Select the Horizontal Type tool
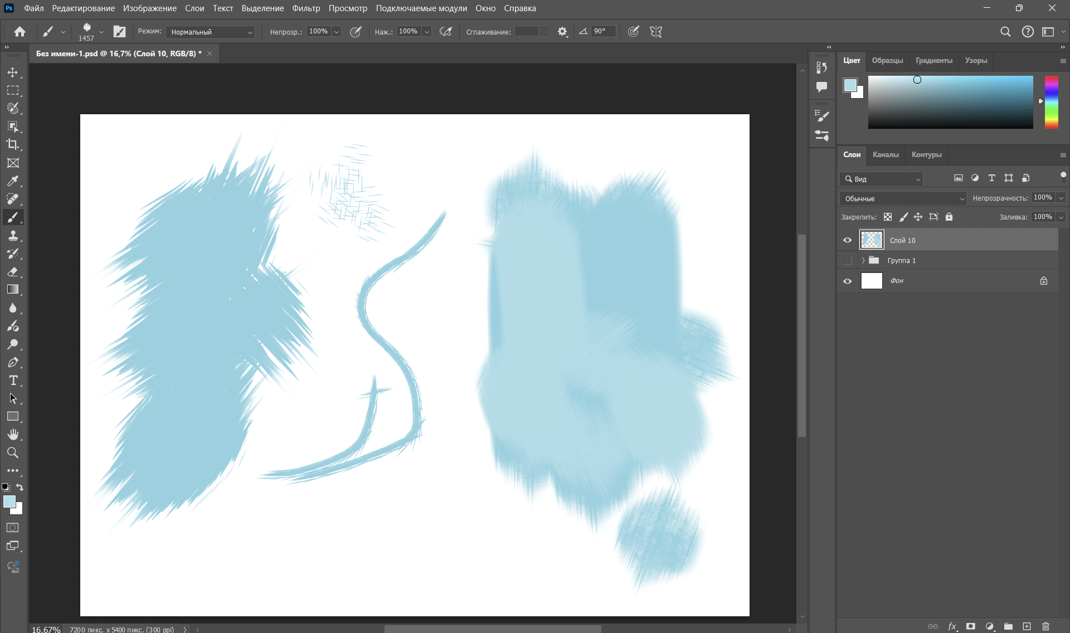This screenshot has width=1070, height=633. click(13, 381)
